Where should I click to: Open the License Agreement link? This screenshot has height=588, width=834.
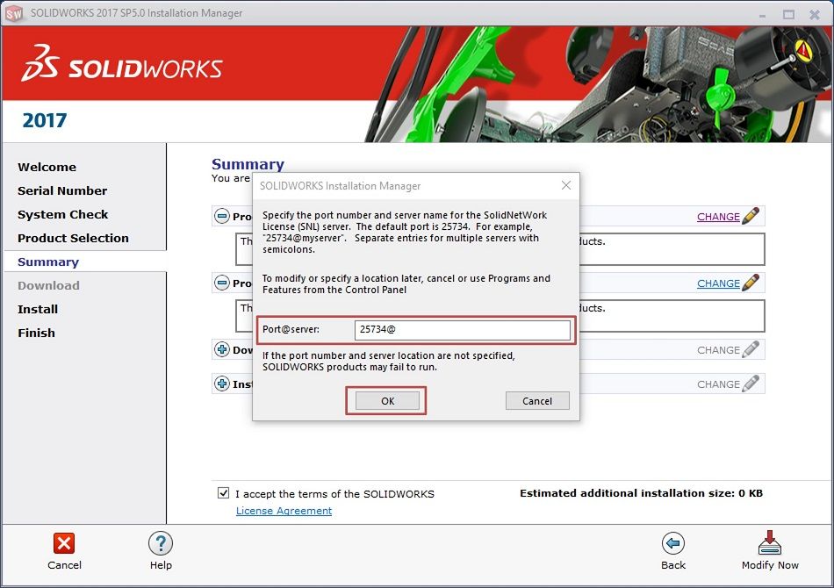pyautogui.click(x=284, y=511)
